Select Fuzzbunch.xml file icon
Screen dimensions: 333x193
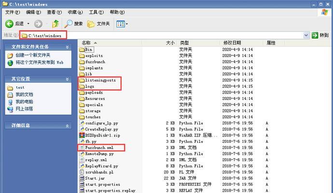[x=82, y=148]
